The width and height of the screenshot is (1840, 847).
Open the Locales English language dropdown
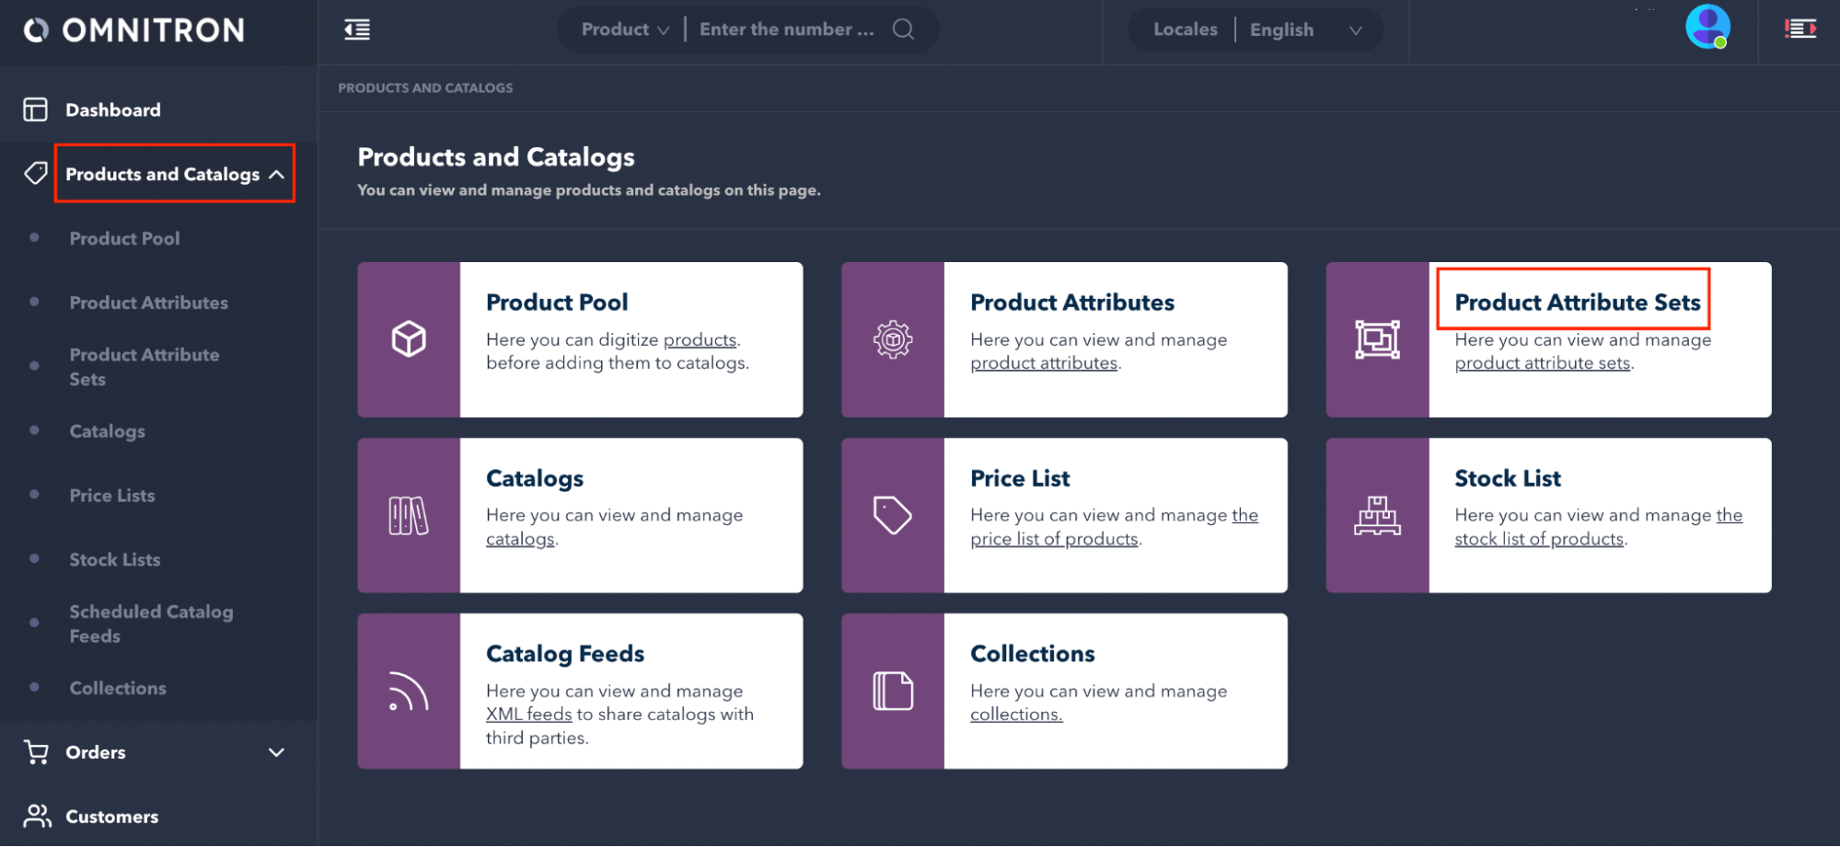pos(1304,29)
